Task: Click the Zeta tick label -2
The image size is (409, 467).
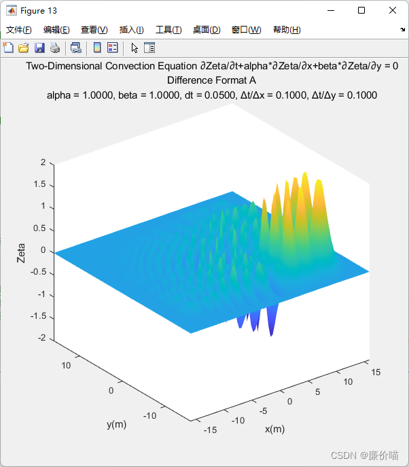Action: [41, 338]
